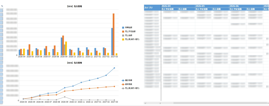The width and height of the screenshot is (269, 106).
Task: Click the line chart title 【SFA】先行管理
Action: pos(75,63)
